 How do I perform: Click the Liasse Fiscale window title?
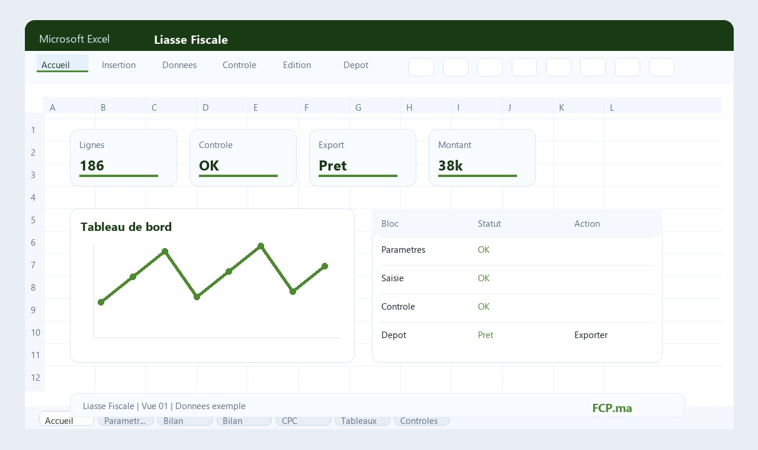pyautogui.click(x=191, y=40)
